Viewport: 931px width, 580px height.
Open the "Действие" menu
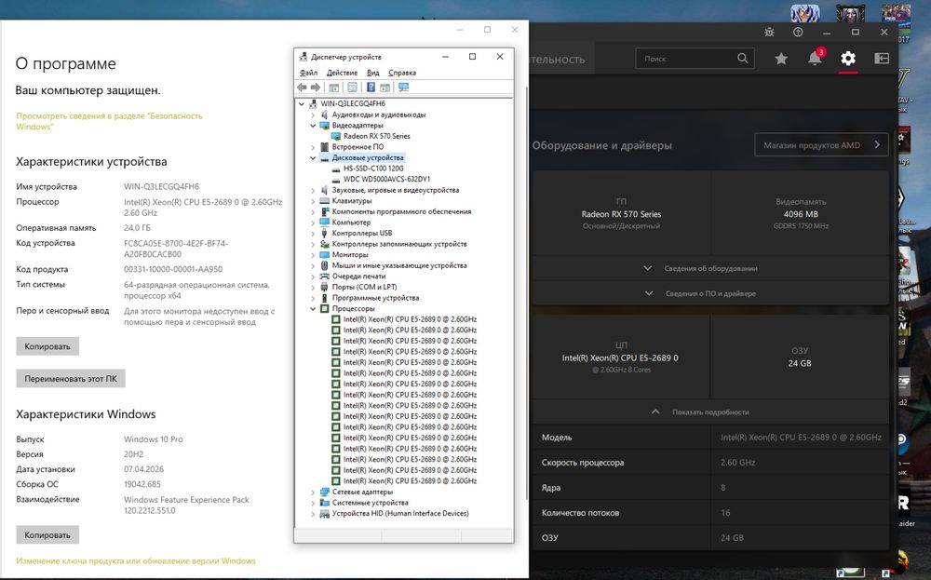[342, 73]
